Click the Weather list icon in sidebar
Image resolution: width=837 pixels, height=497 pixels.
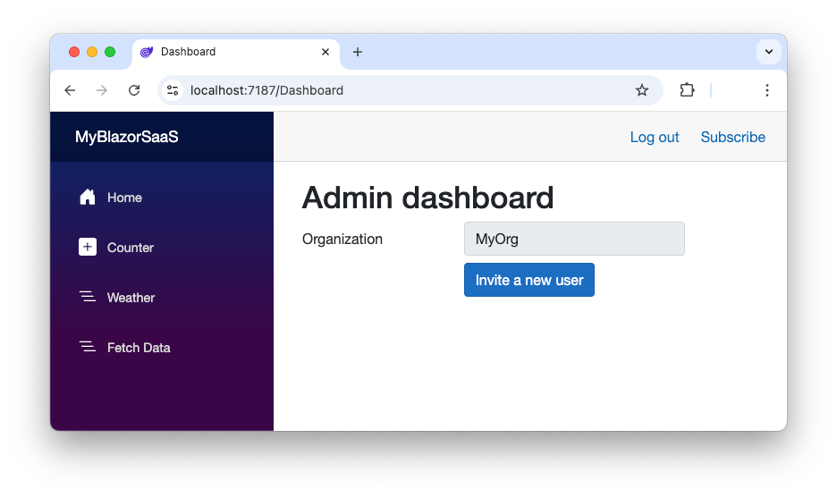point(88,297)
